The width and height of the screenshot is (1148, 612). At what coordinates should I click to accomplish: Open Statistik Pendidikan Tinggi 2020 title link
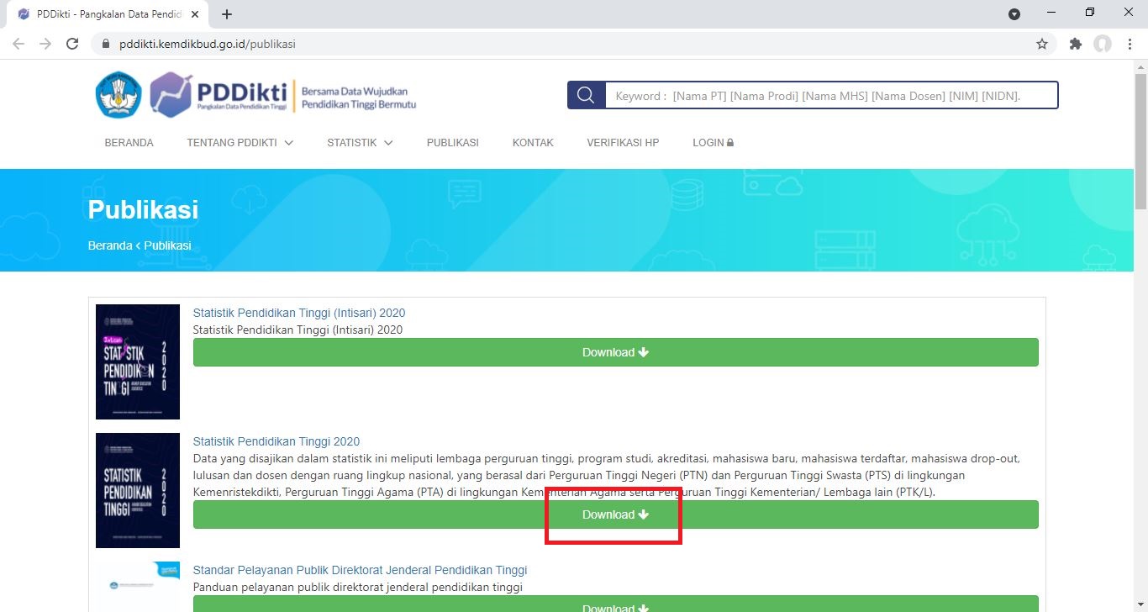pos(276,441)
